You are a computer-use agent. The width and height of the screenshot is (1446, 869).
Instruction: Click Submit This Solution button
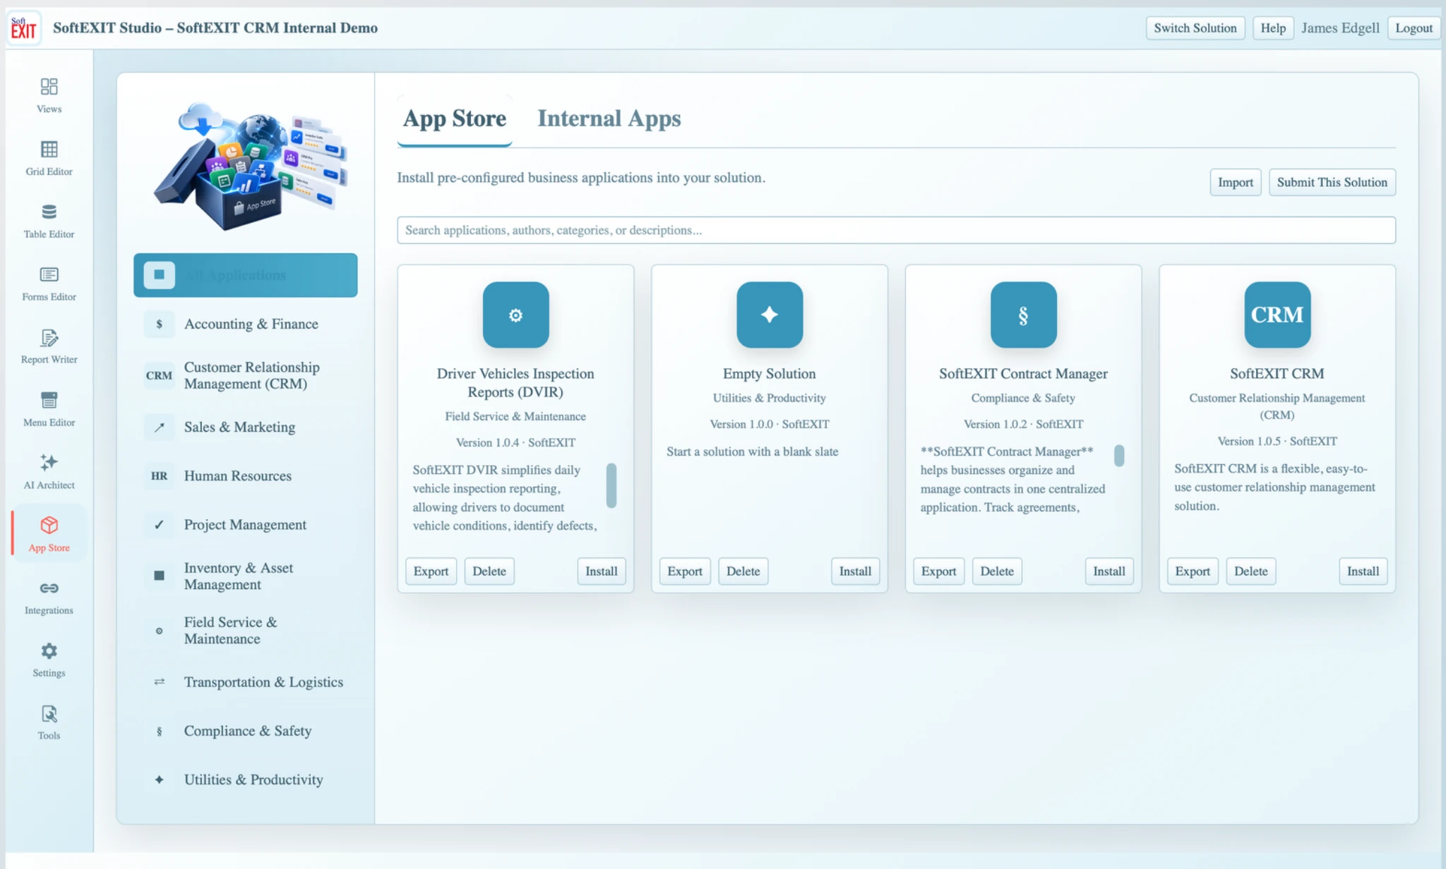[x=1332, y=182]
